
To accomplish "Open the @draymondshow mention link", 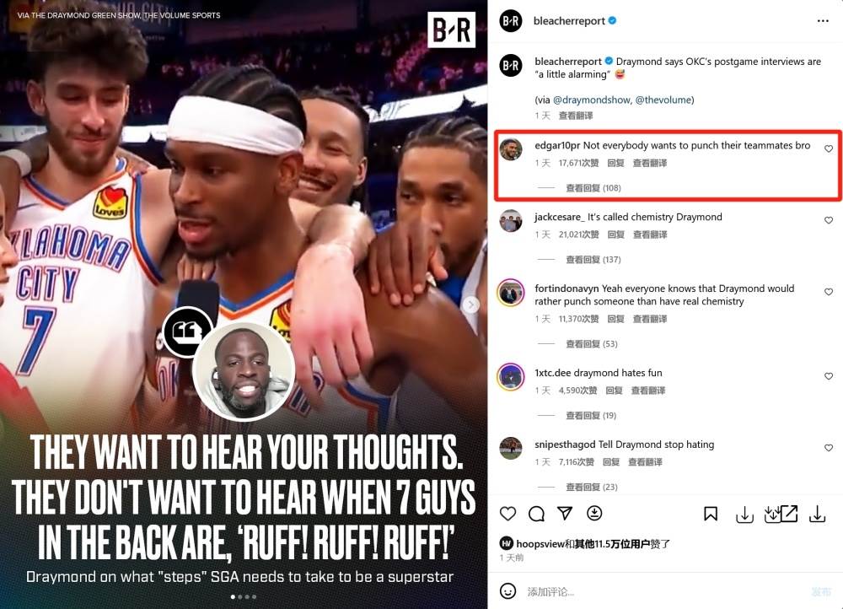I will point(592,100).
